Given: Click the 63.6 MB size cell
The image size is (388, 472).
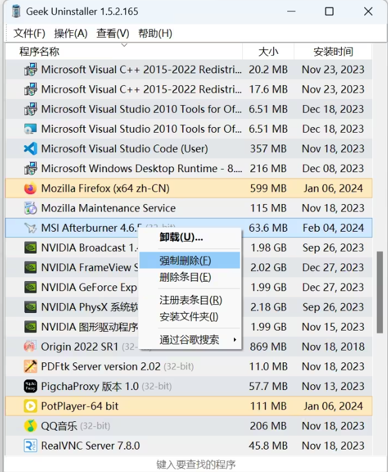Looking at the screenshot, I should click(x=268, y=228).
